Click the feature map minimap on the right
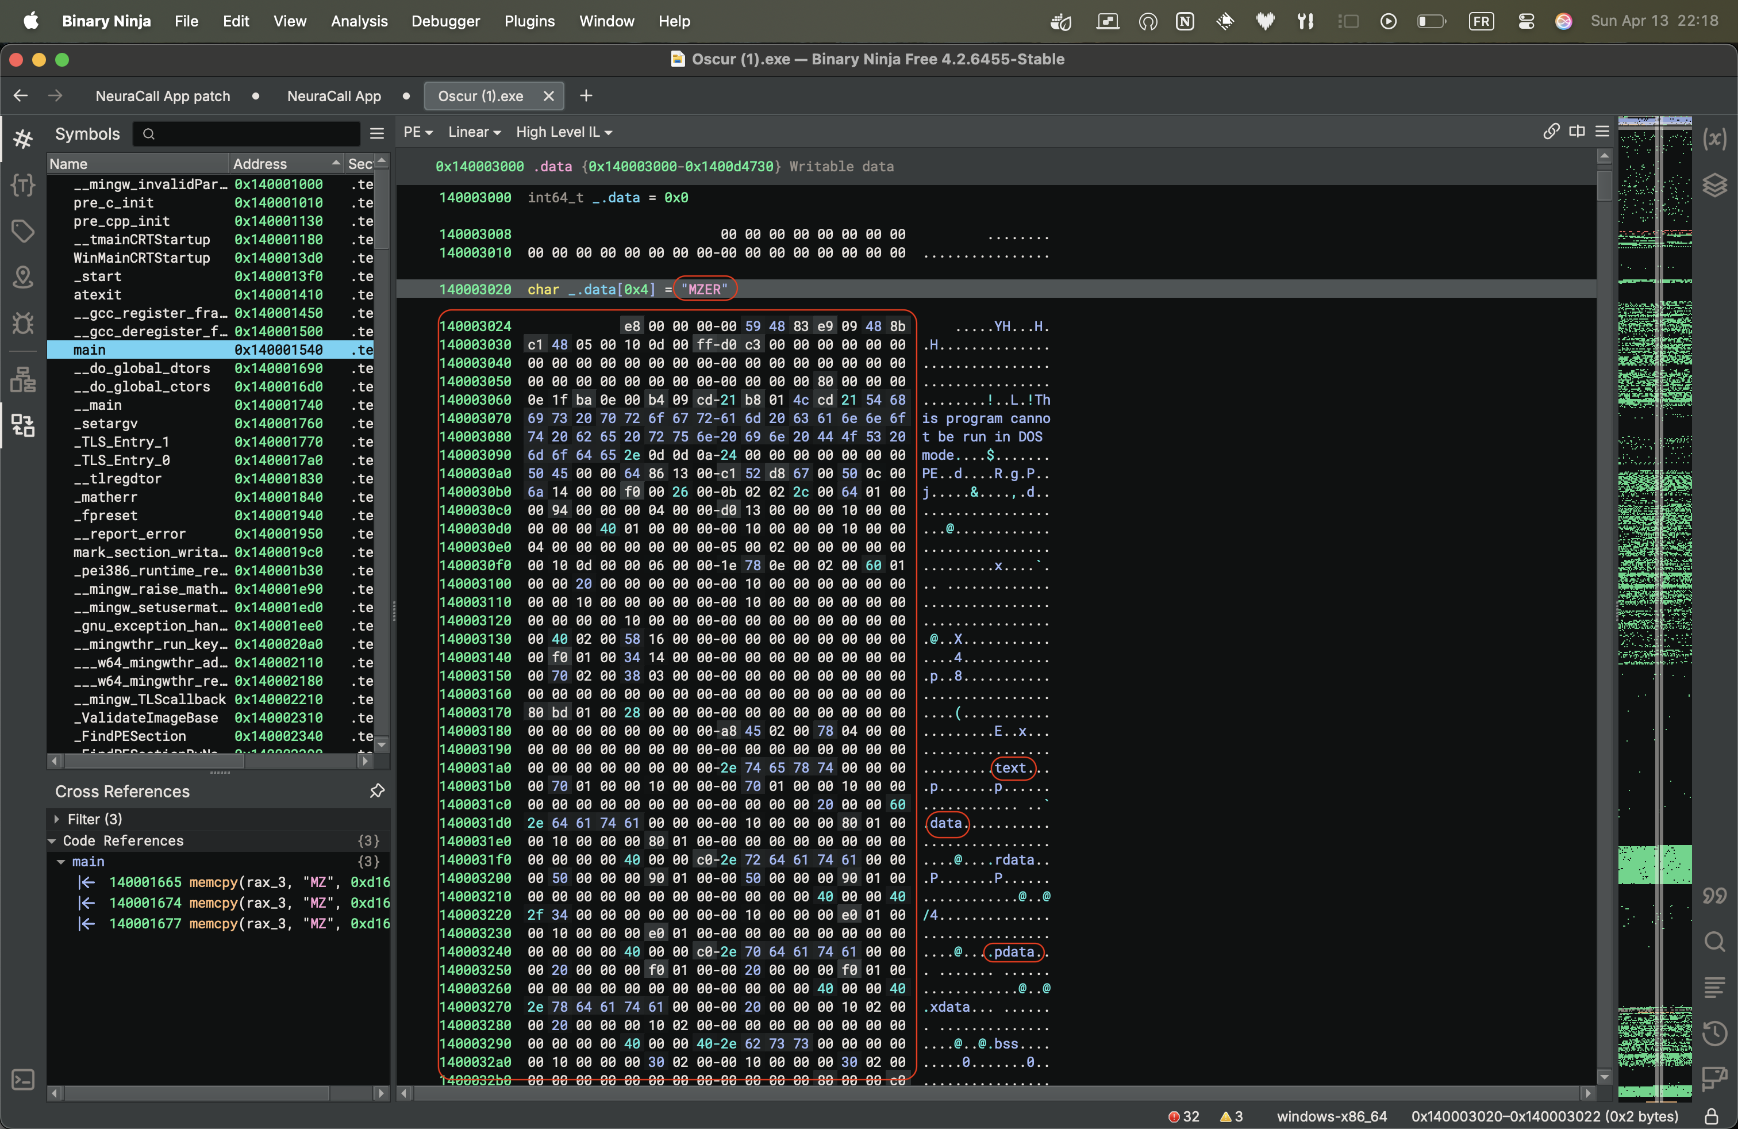Viewport: 1738px width, 1129px height. click(1654, 584)
